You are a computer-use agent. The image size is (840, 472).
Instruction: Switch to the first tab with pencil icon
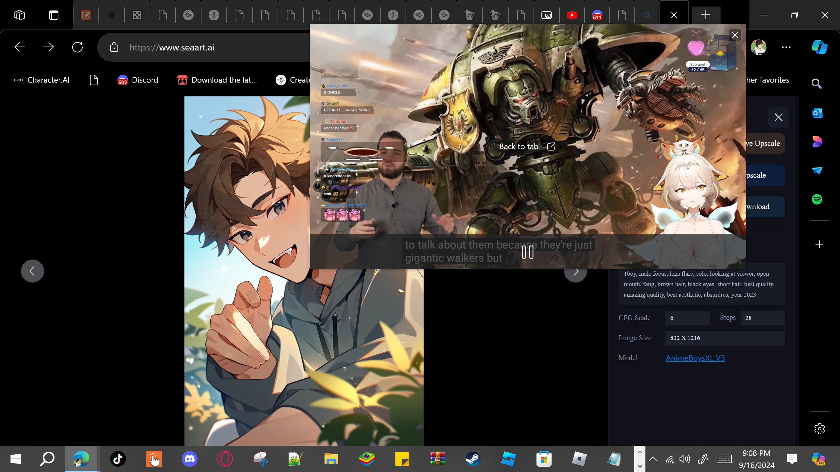click(86, 15)
